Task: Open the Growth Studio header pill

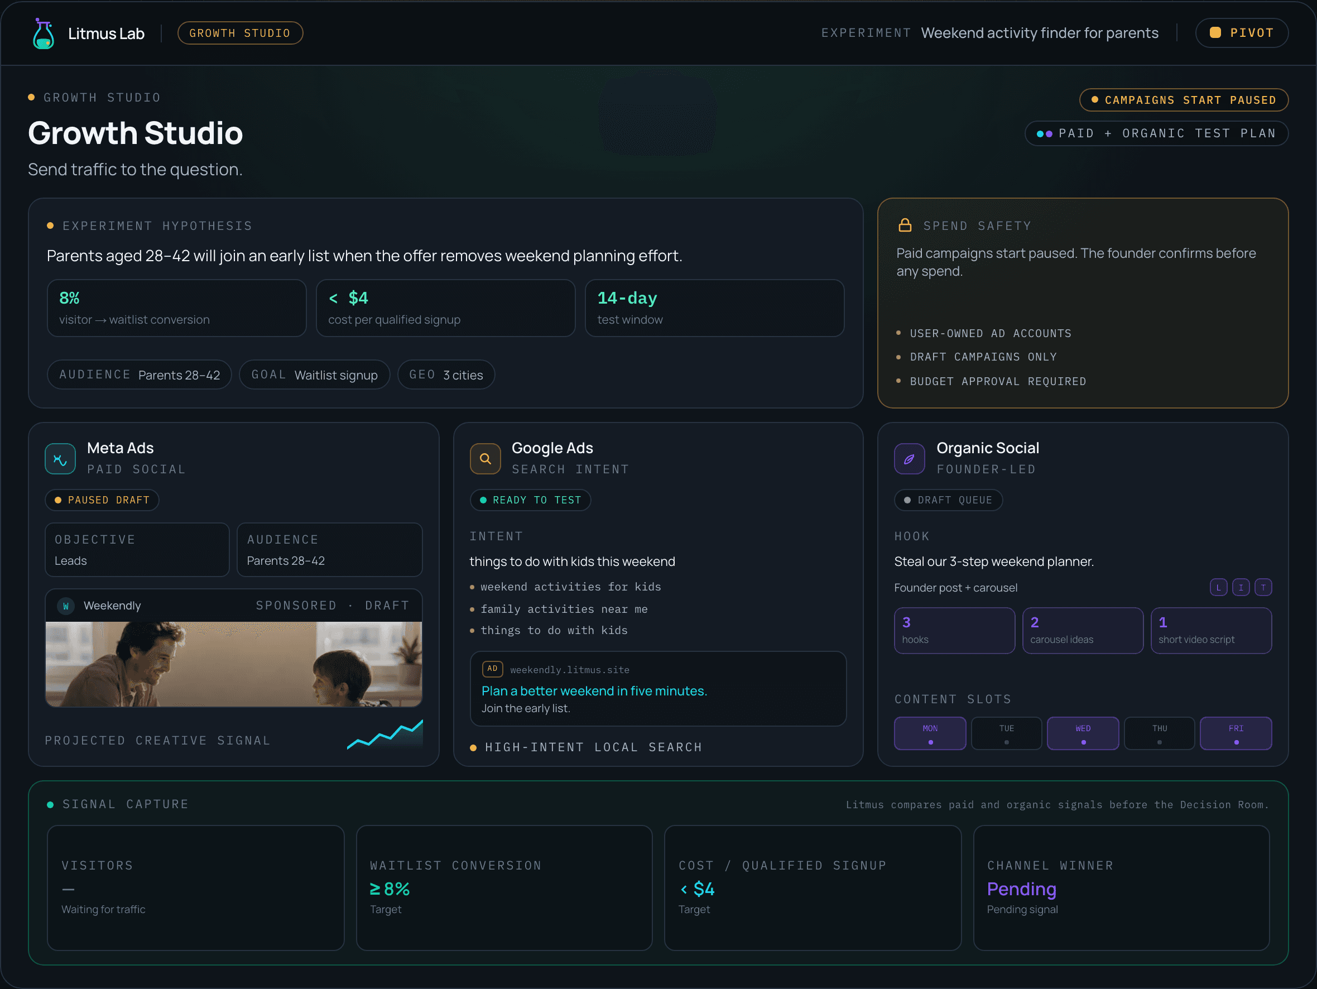Action: (240, 33)
